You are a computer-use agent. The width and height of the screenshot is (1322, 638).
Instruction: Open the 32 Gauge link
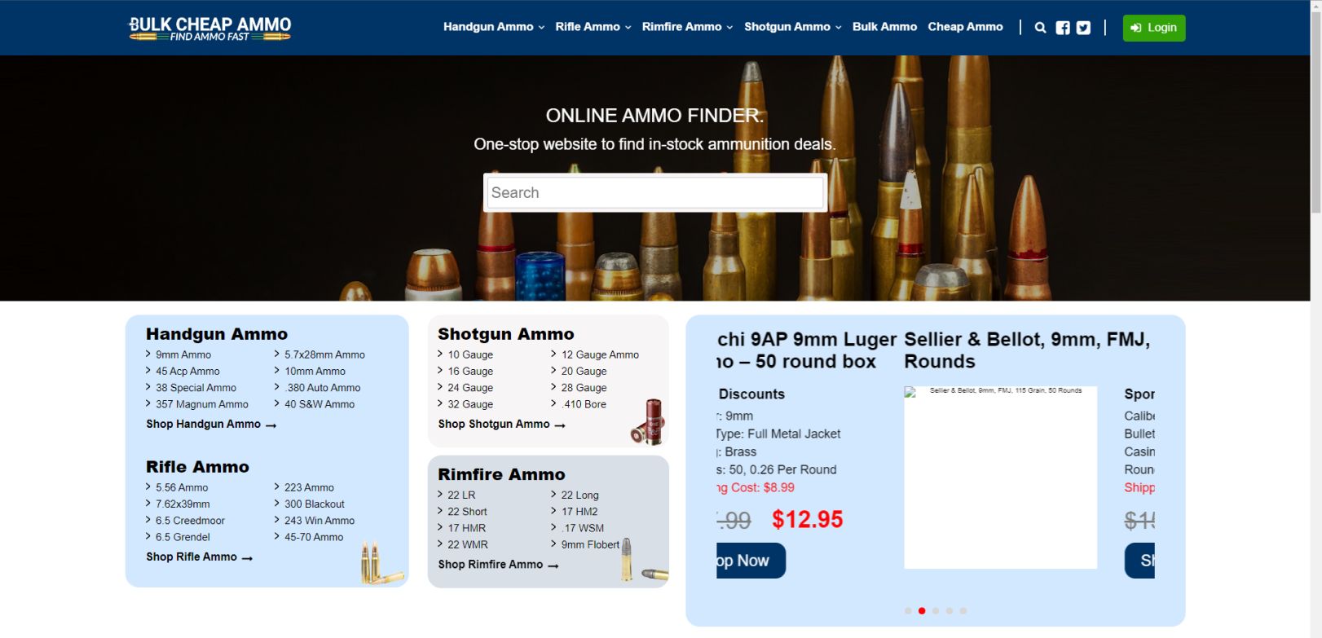click(x=470, y=404)
